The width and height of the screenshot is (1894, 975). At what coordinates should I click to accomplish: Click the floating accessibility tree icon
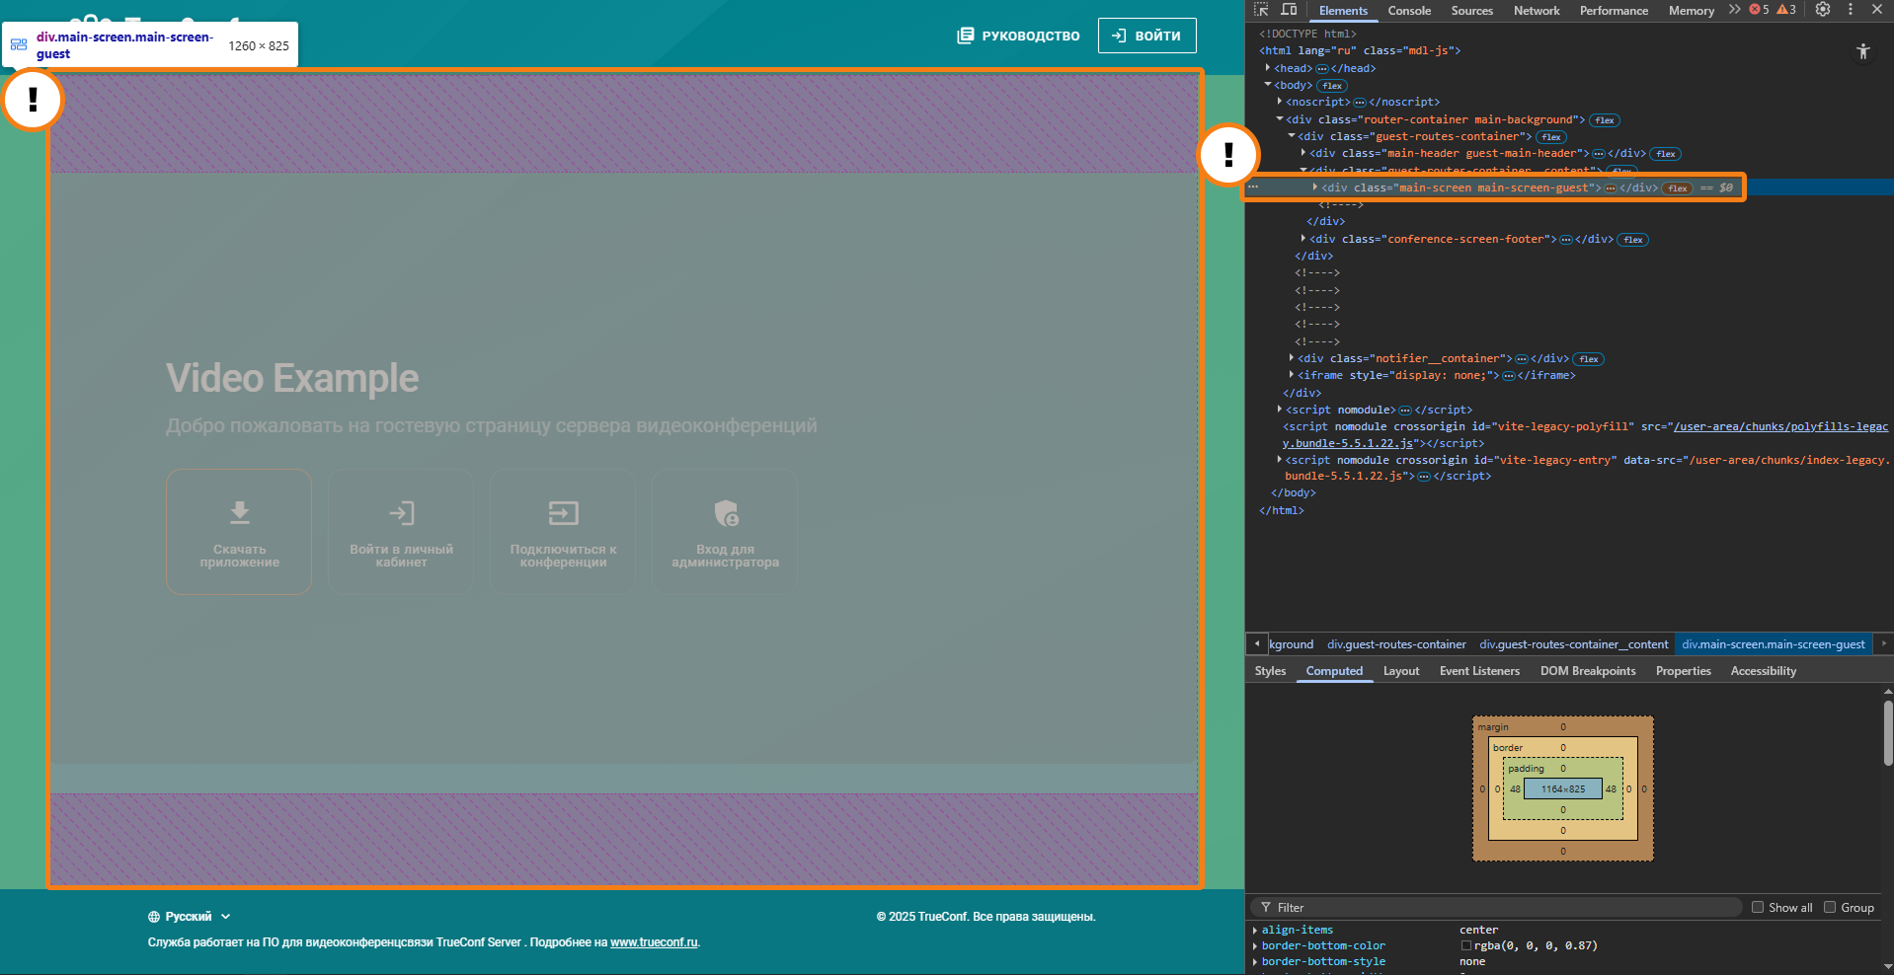point(1862,52)
